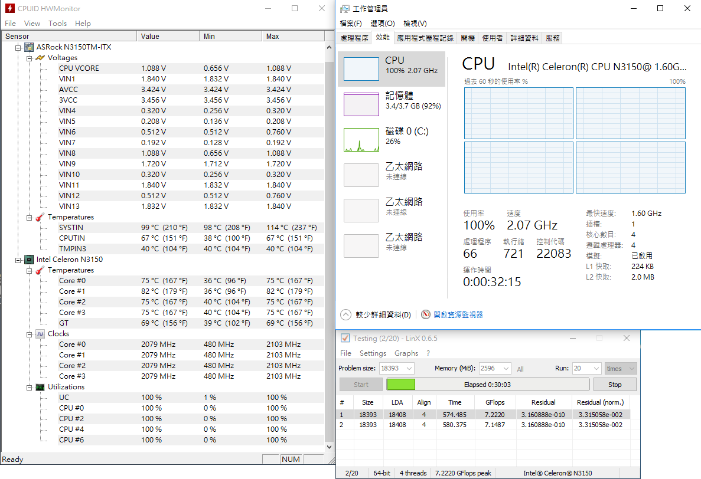Select LinX result row 2
The width and height of the screenshot is (701, 479).
point(483,425)
